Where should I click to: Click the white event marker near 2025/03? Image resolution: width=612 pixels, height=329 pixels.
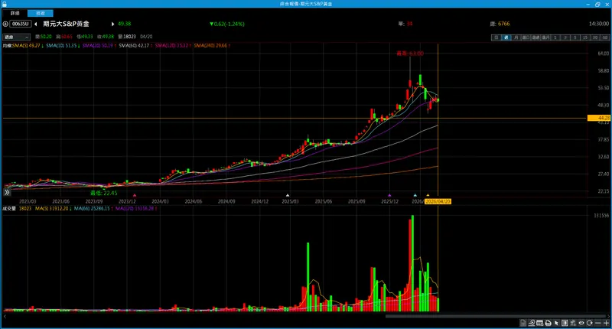(288, 195)
